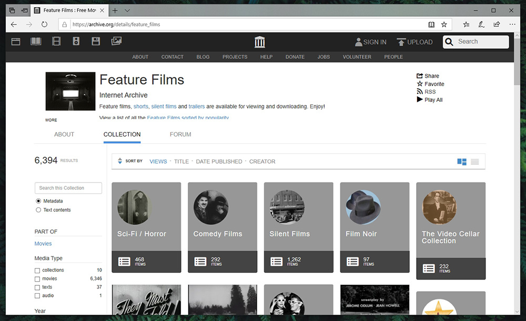Sort results by Creator

pos(262,162)
